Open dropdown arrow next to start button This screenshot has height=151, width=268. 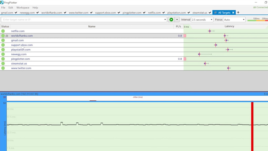pos(177,19)
